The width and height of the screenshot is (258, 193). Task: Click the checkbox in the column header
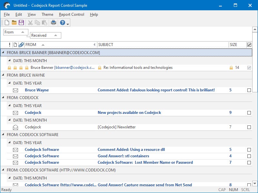pos(249,45)
